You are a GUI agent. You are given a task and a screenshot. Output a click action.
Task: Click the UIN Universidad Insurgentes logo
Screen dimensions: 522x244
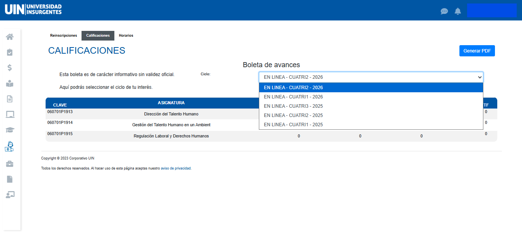[x=33, y=10]
